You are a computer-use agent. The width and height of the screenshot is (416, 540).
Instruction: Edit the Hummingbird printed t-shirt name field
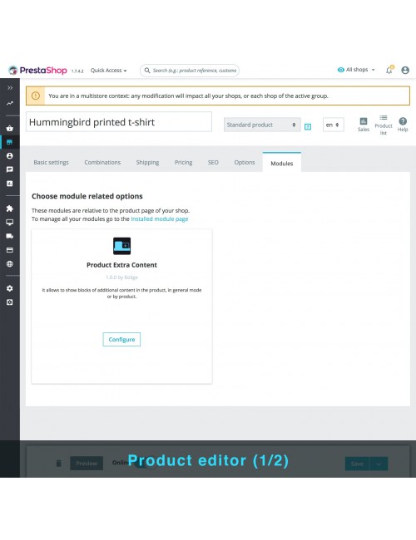tap(119, 122)
